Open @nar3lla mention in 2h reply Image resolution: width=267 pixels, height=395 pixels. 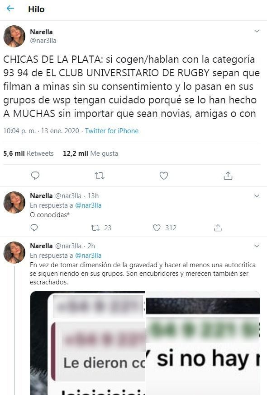pos(88,256)
